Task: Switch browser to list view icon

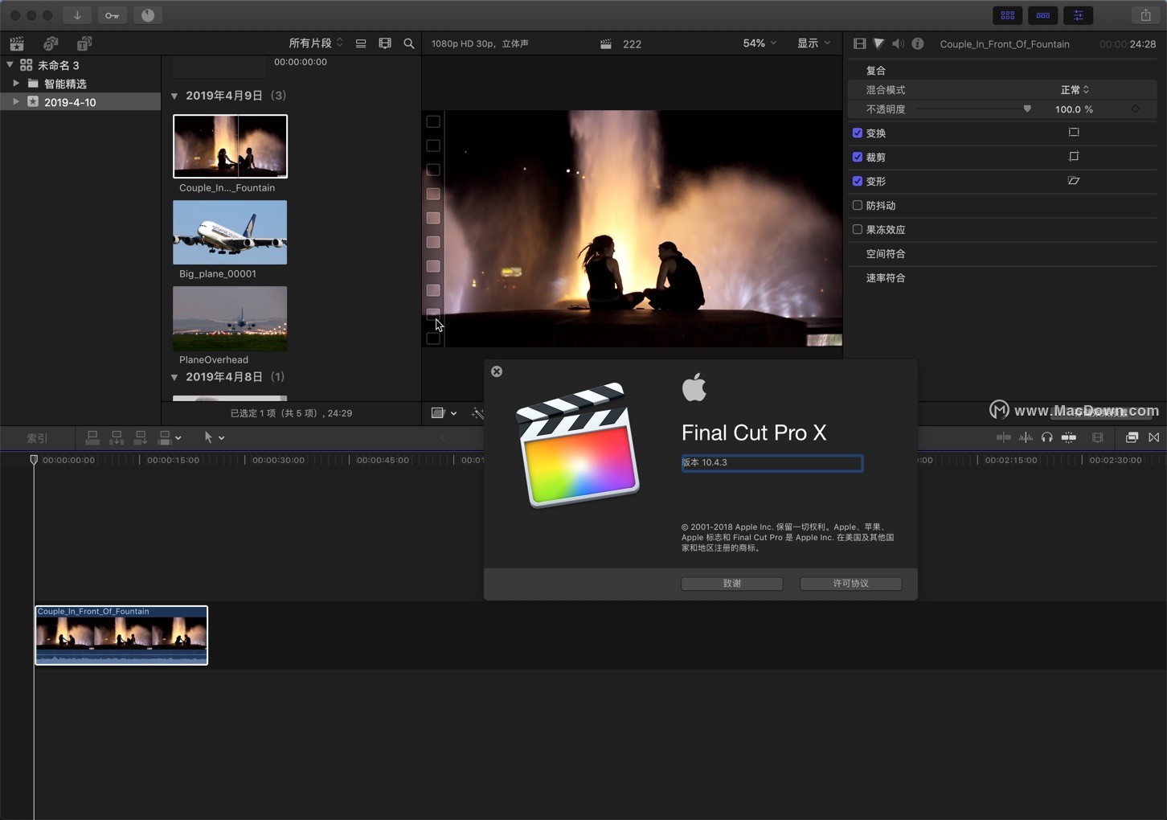Action: coord(361,43)
